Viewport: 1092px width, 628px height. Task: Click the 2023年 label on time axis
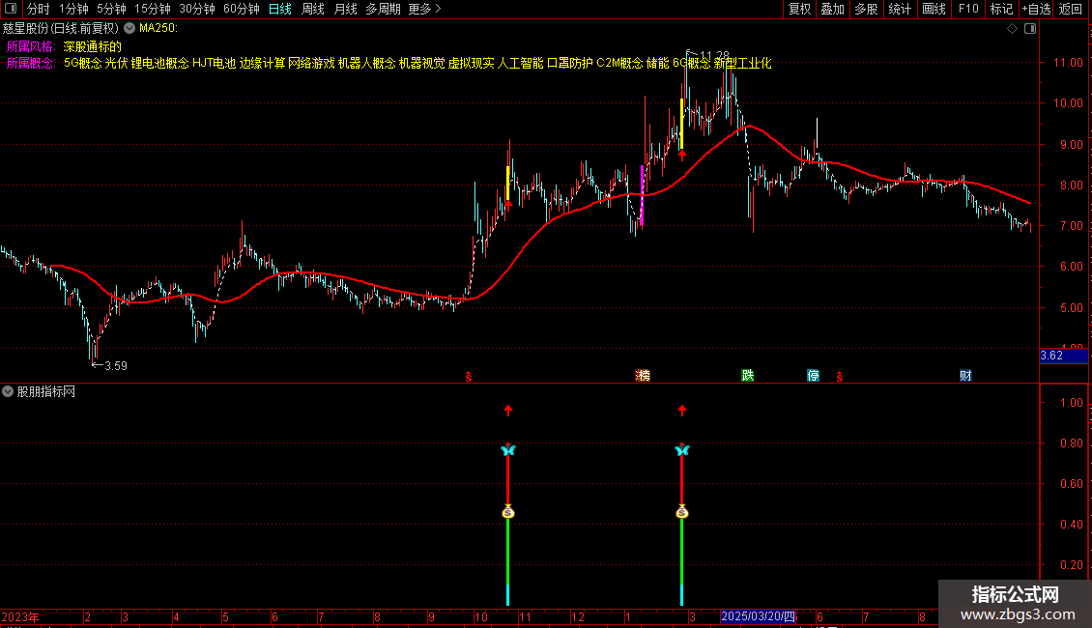[x=20, y=616]
